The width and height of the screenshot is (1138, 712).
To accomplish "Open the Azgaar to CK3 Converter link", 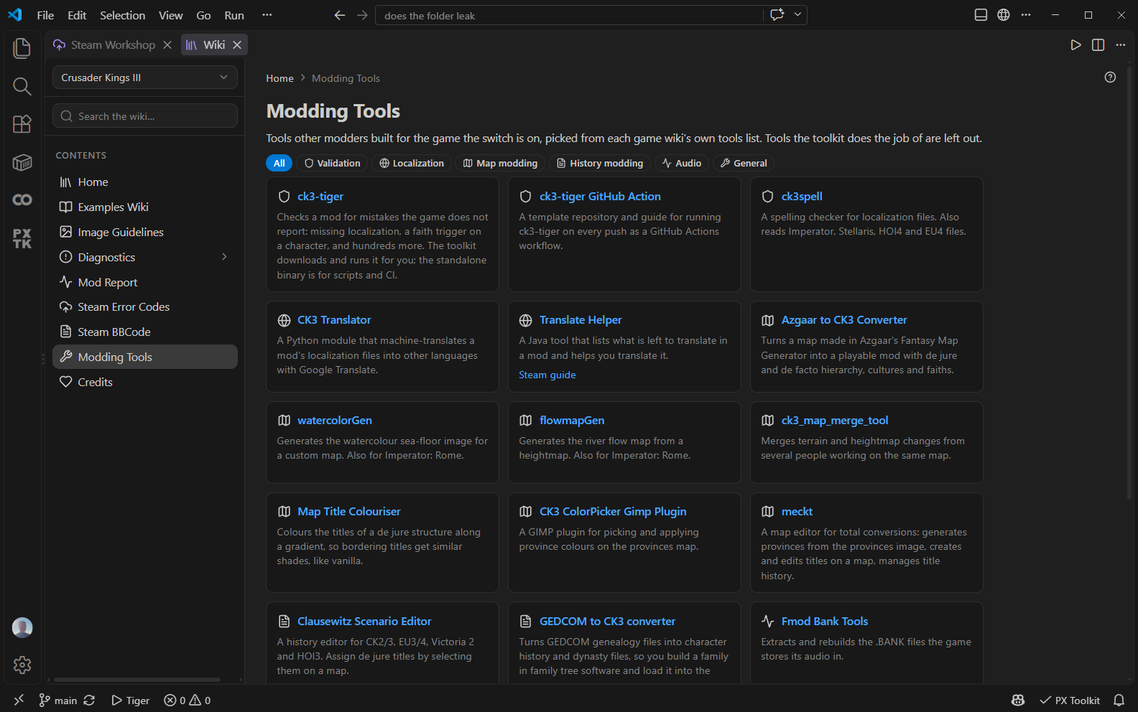I will coord(844,319).
